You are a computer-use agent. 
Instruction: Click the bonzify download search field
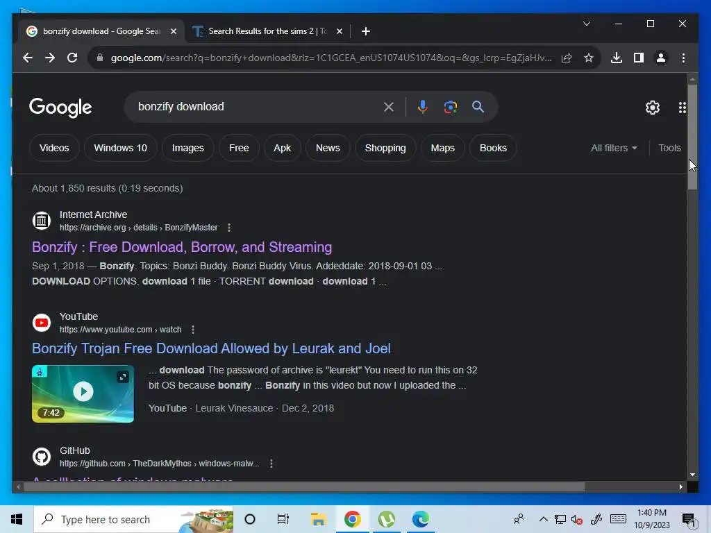(258, 107)
